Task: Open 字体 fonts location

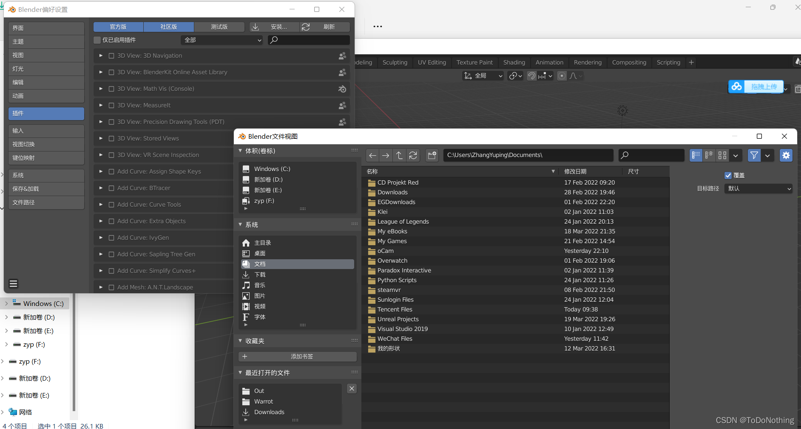Action: (298, 317)
